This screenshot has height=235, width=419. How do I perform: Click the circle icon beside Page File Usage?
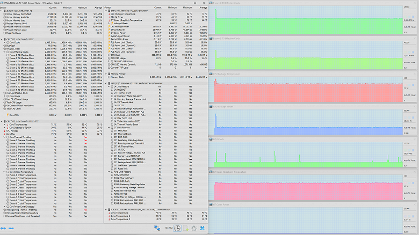pyautogui.click(x=5, y=33)
